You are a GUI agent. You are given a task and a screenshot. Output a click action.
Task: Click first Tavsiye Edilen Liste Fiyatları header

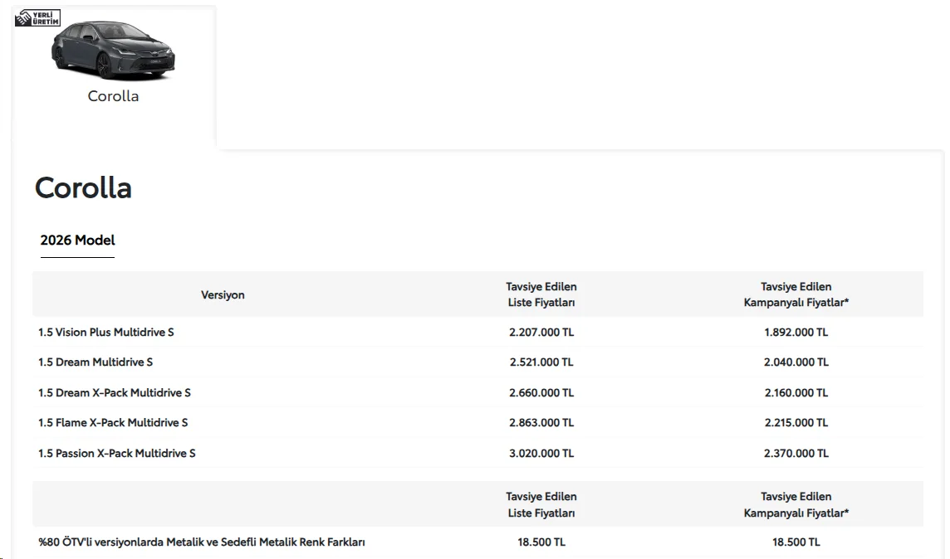click(x=541, y=294)
